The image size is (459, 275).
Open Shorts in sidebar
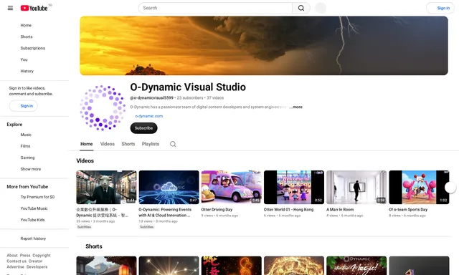point(27,37)
